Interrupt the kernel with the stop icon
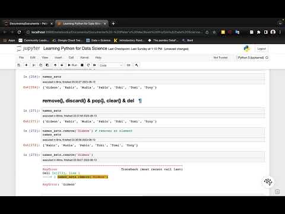This screenshot has height=214, width=285. (x=82, y=65)
